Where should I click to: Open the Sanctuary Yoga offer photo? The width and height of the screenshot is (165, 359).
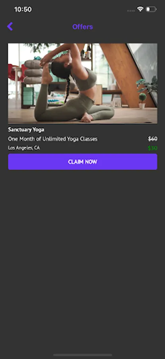(83, 83)
